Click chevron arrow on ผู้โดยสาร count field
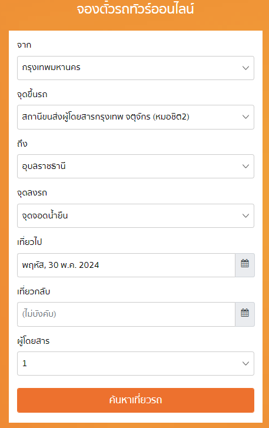Viewport: 269px width, 428px height. tap(246, 364)
